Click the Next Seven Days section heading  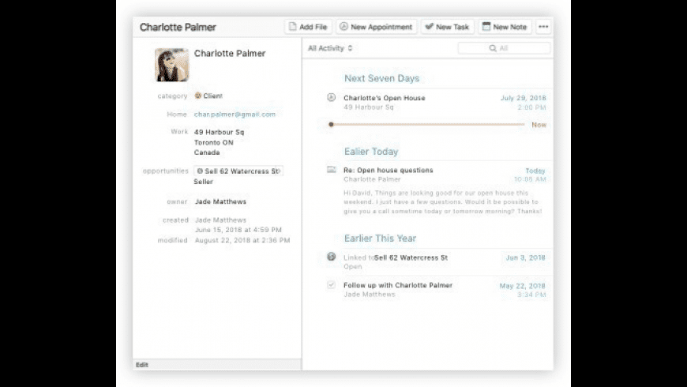point(381,78)
